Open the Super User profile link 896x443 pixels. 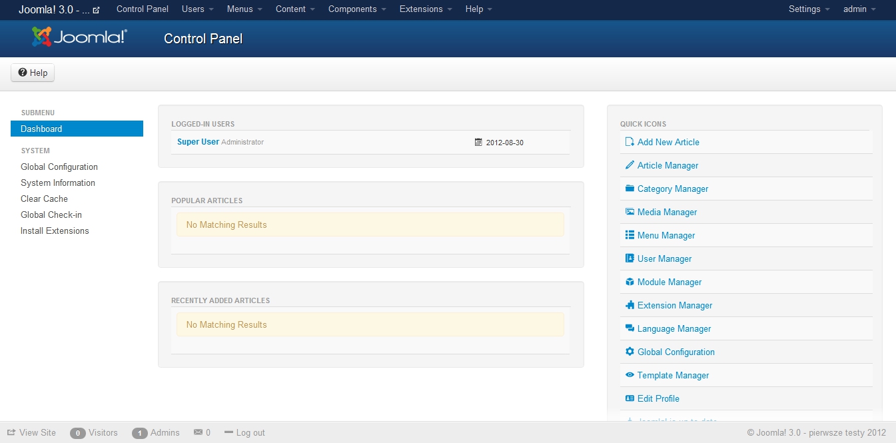(198, 142)
